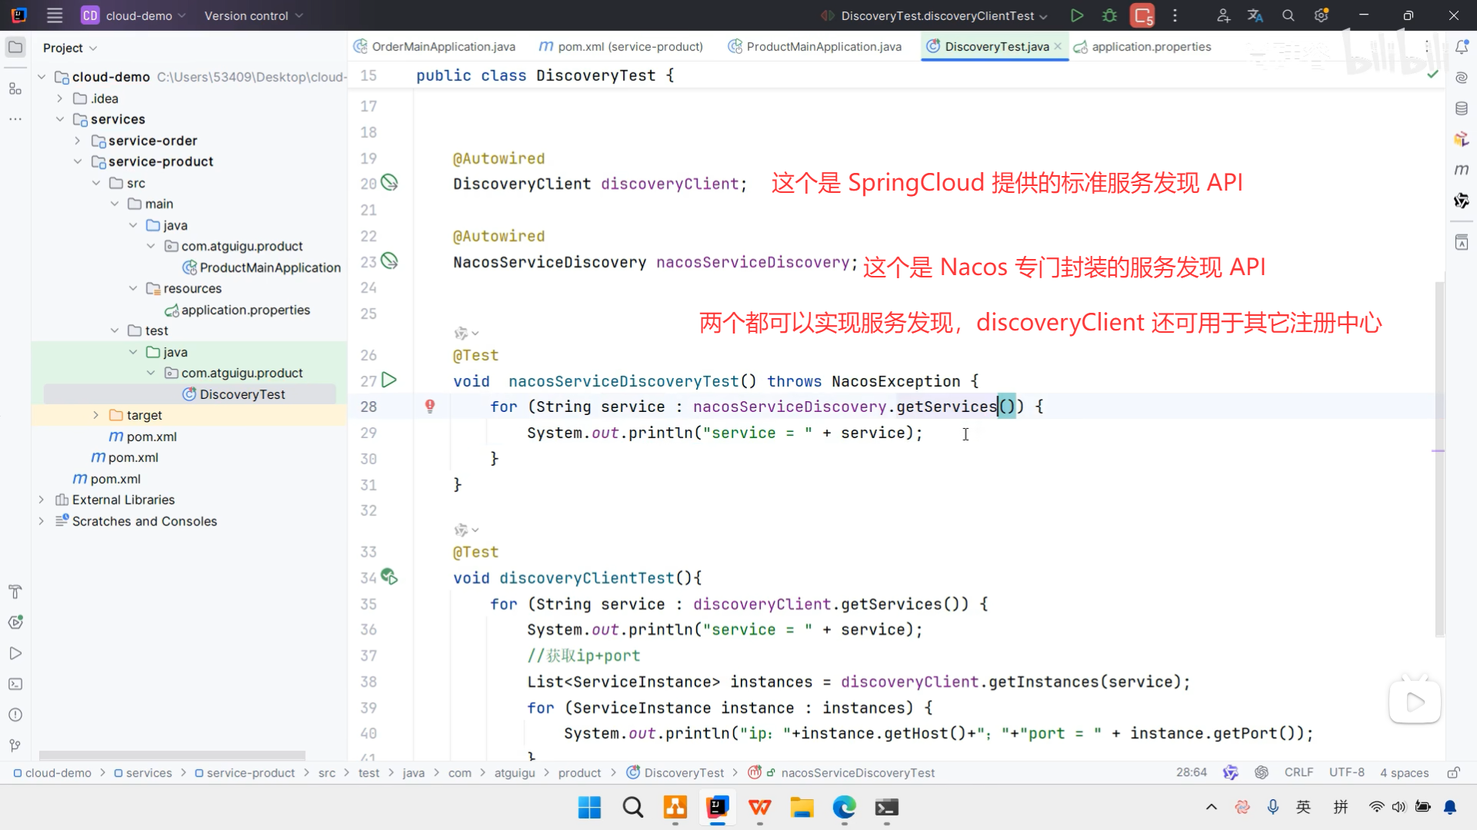Open the Git tool window
The width and height of the screenshot is (1477, 830).
click(x=15, y=745)
